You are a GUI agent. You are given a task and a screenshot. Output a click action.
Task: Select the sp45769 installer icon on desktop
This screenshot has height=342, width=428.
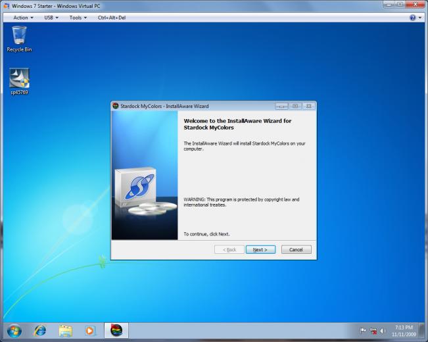pyautogui.click(x=19, y=82)
